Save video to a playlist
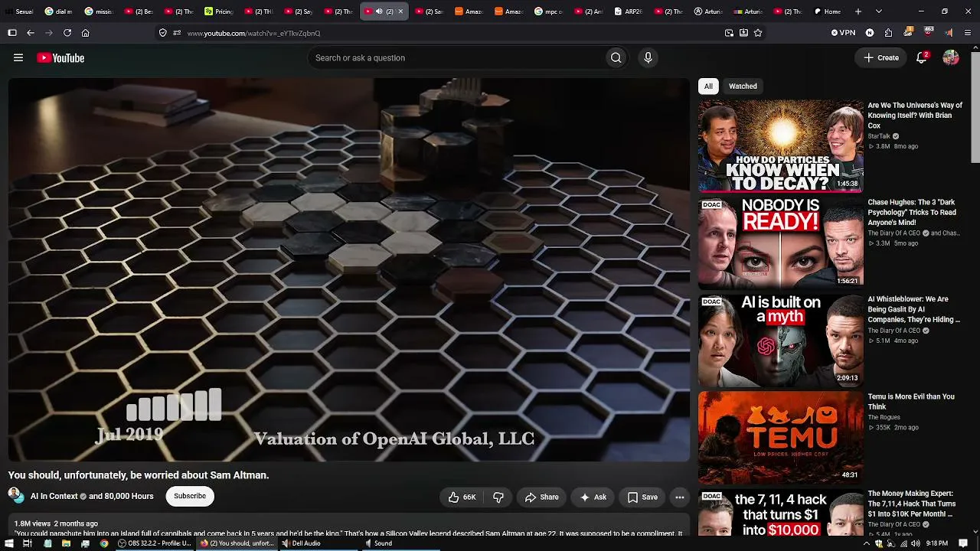980x551 pixels. coord(642,497)
